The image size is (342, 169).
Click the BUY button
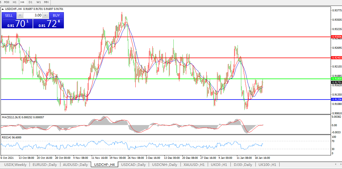tap(56, 15)
